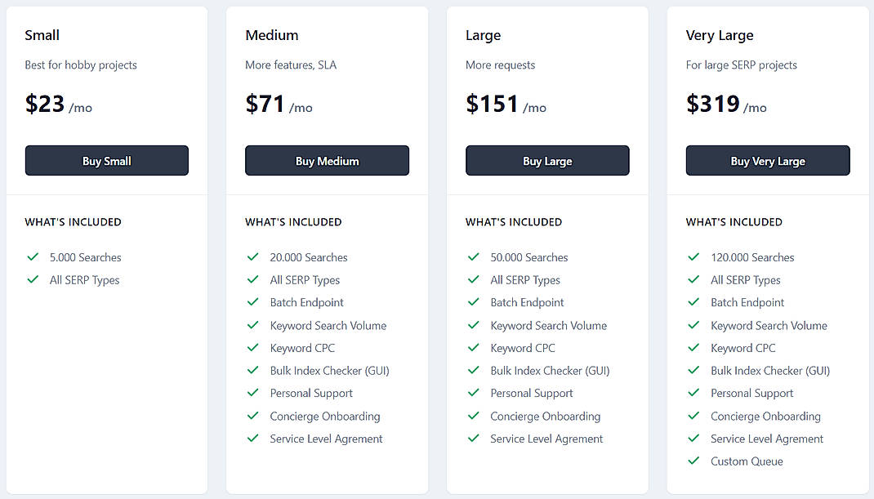Screen dimensions: 874x499
Task: Click the Buy Very Large button
Action: [767, 160]
